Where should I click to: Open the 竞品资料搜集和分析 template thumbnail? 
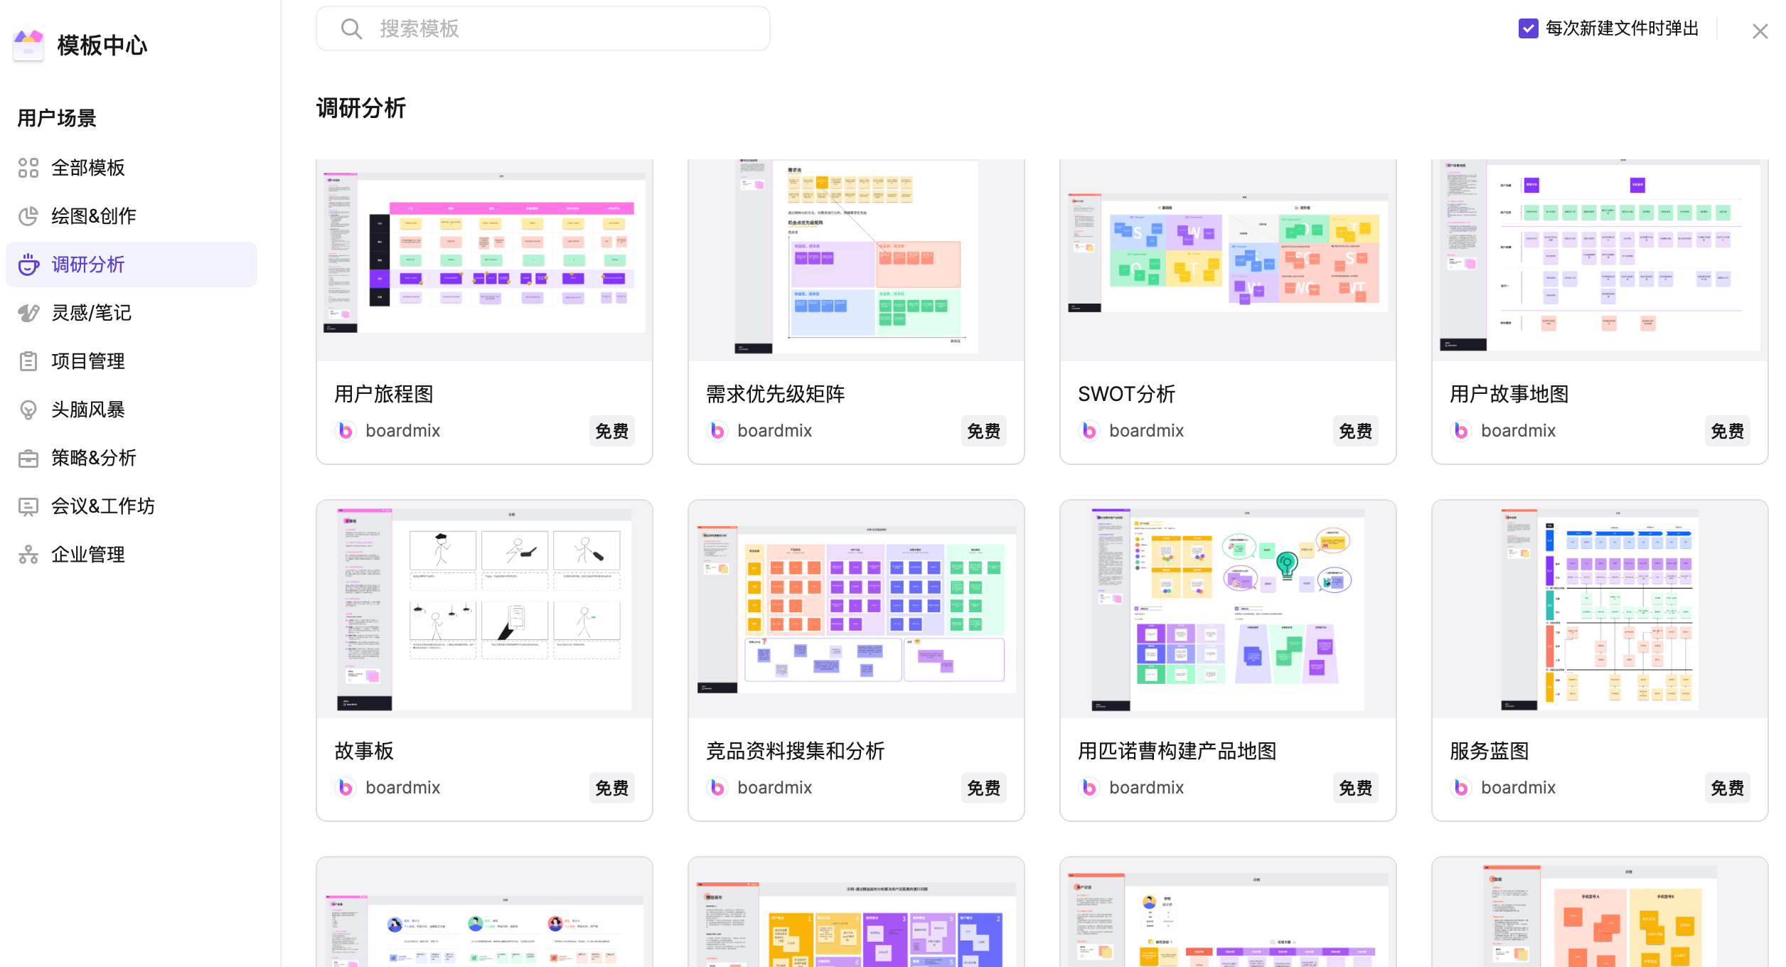[x=857, y=609]
